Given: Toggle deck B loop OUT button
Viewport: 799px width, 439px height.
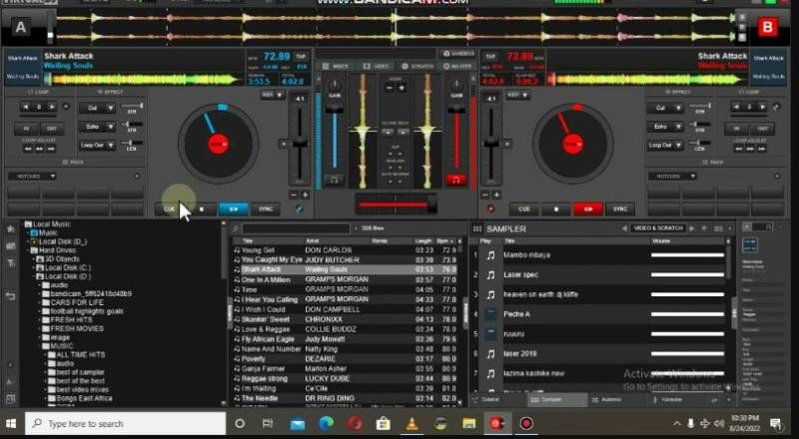Looking at the screenshot, I should click(762, 129).
